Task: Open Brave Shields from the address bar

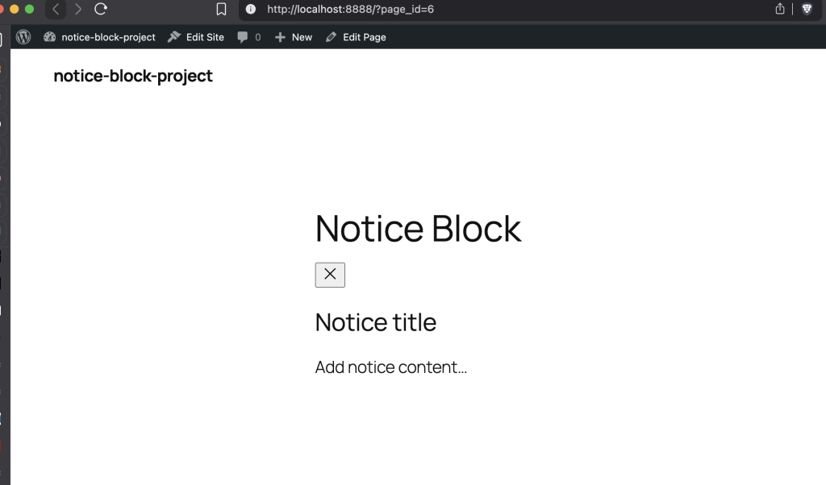Action: 807,10
